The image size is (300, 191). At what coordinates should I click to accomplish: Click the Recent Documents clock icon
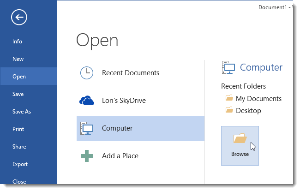(87, 73)
